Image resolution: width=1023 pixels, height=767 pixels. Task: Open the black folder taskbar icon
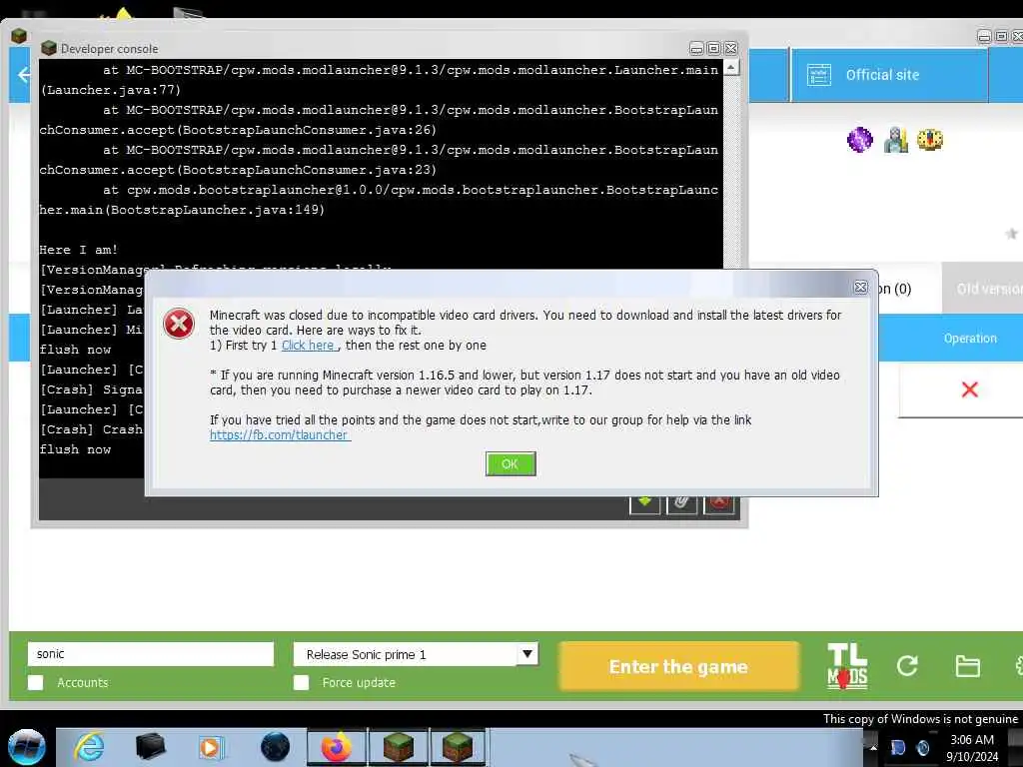tap(150, 747)
